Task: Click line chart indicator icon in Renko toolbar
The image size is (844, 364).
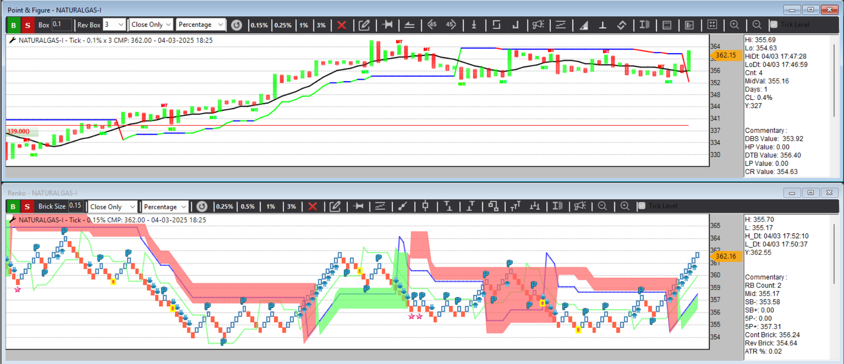Action: [x=380, y=206]
